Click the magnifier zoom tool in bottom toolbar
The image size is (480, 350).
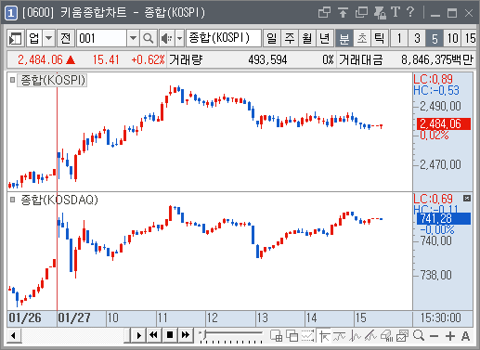(x=419, y=335)
